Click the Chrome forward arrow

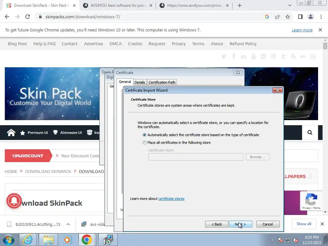coord(17,17)
